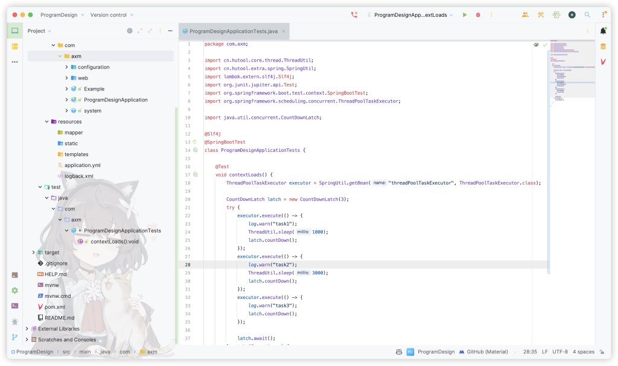Screen dimensions: 618x366
Task: Click the gutter run icon beside contextLoads
Action: pyautogui.click(x=196, y=174)
